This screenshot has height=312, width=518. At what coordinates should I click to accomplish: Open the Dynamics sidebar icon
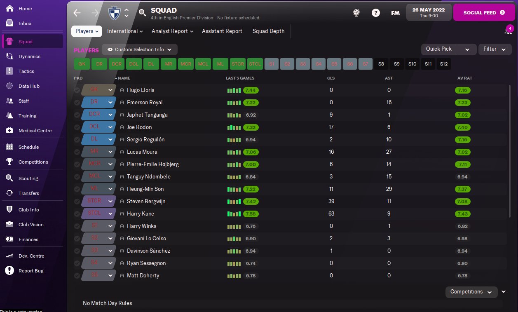pos(9,56)
